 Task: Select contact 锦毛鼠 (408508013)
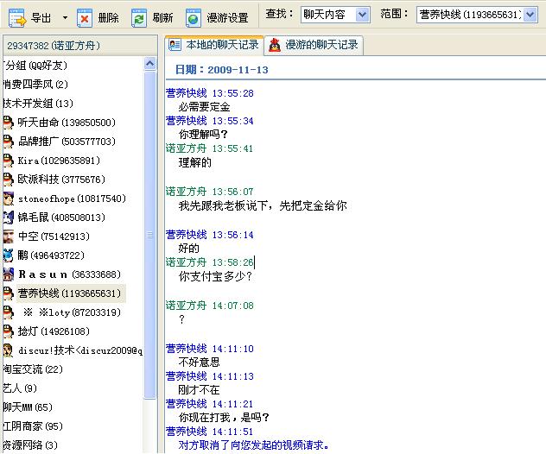pyautogui.click(x=61, y=218)
